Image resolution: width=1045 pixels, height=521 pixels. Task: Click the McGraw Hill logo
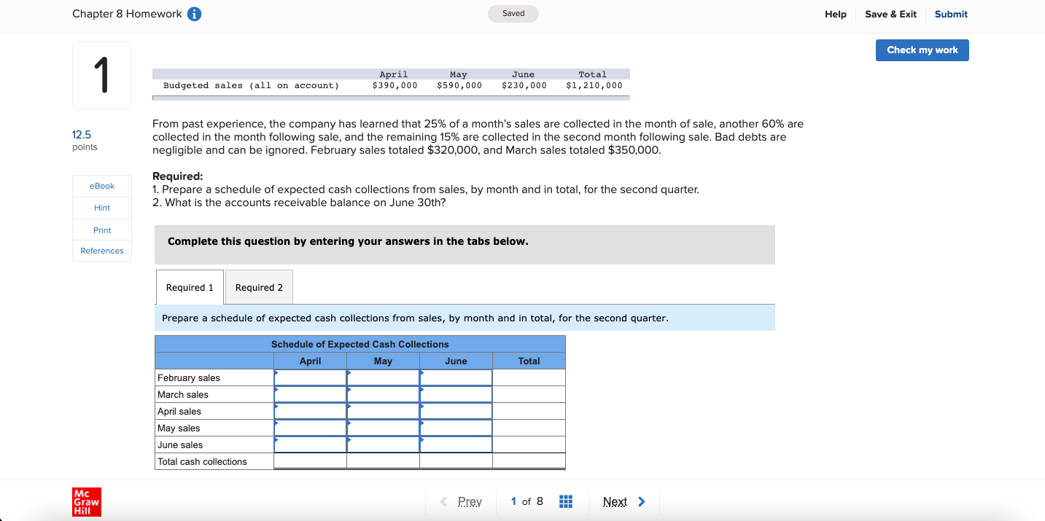click(86, 501)
